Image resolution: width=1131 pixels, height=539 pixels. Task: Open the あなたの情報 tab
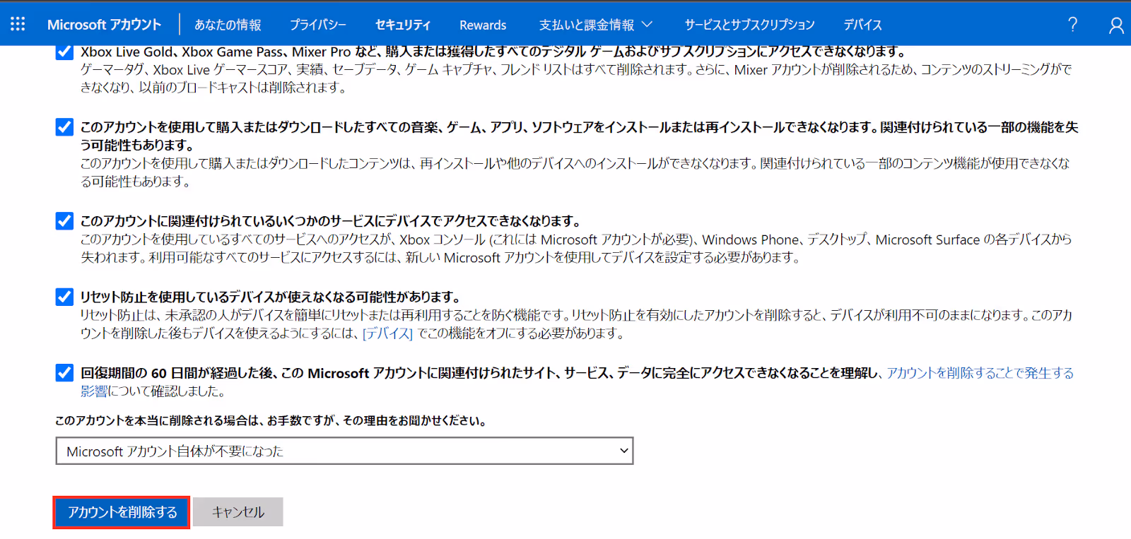click(x=228, y=25)
